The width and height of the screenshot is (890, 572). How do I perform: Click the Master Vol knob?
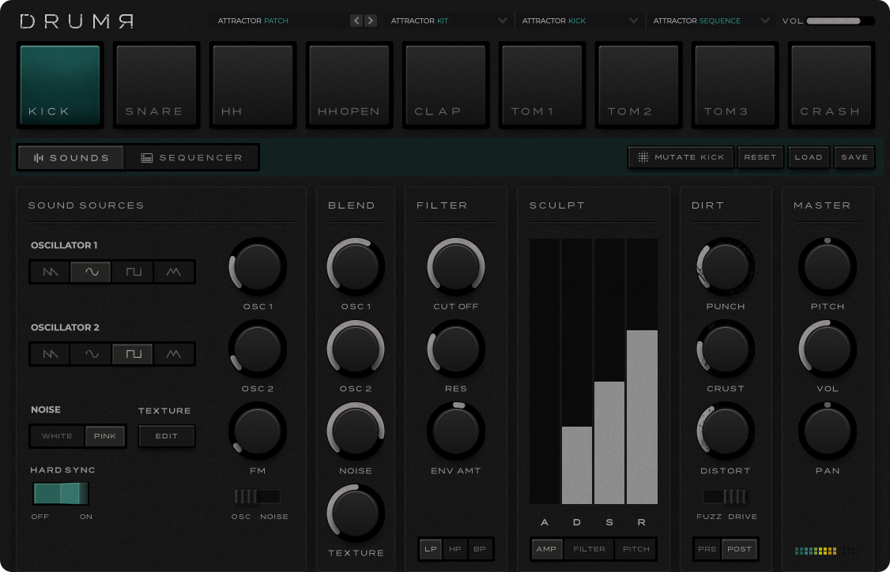point(828,349)
